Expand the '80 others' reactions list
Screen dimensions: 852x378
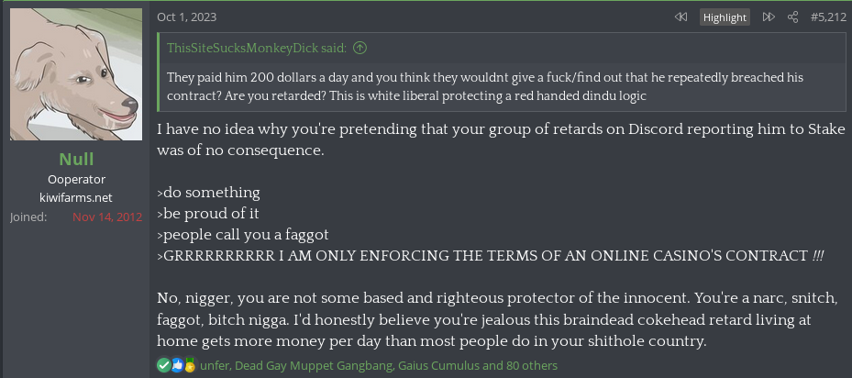pos(528,365)
